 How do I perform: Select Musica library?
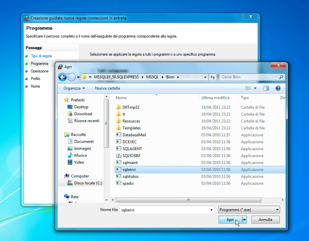[x=81, y=155]
